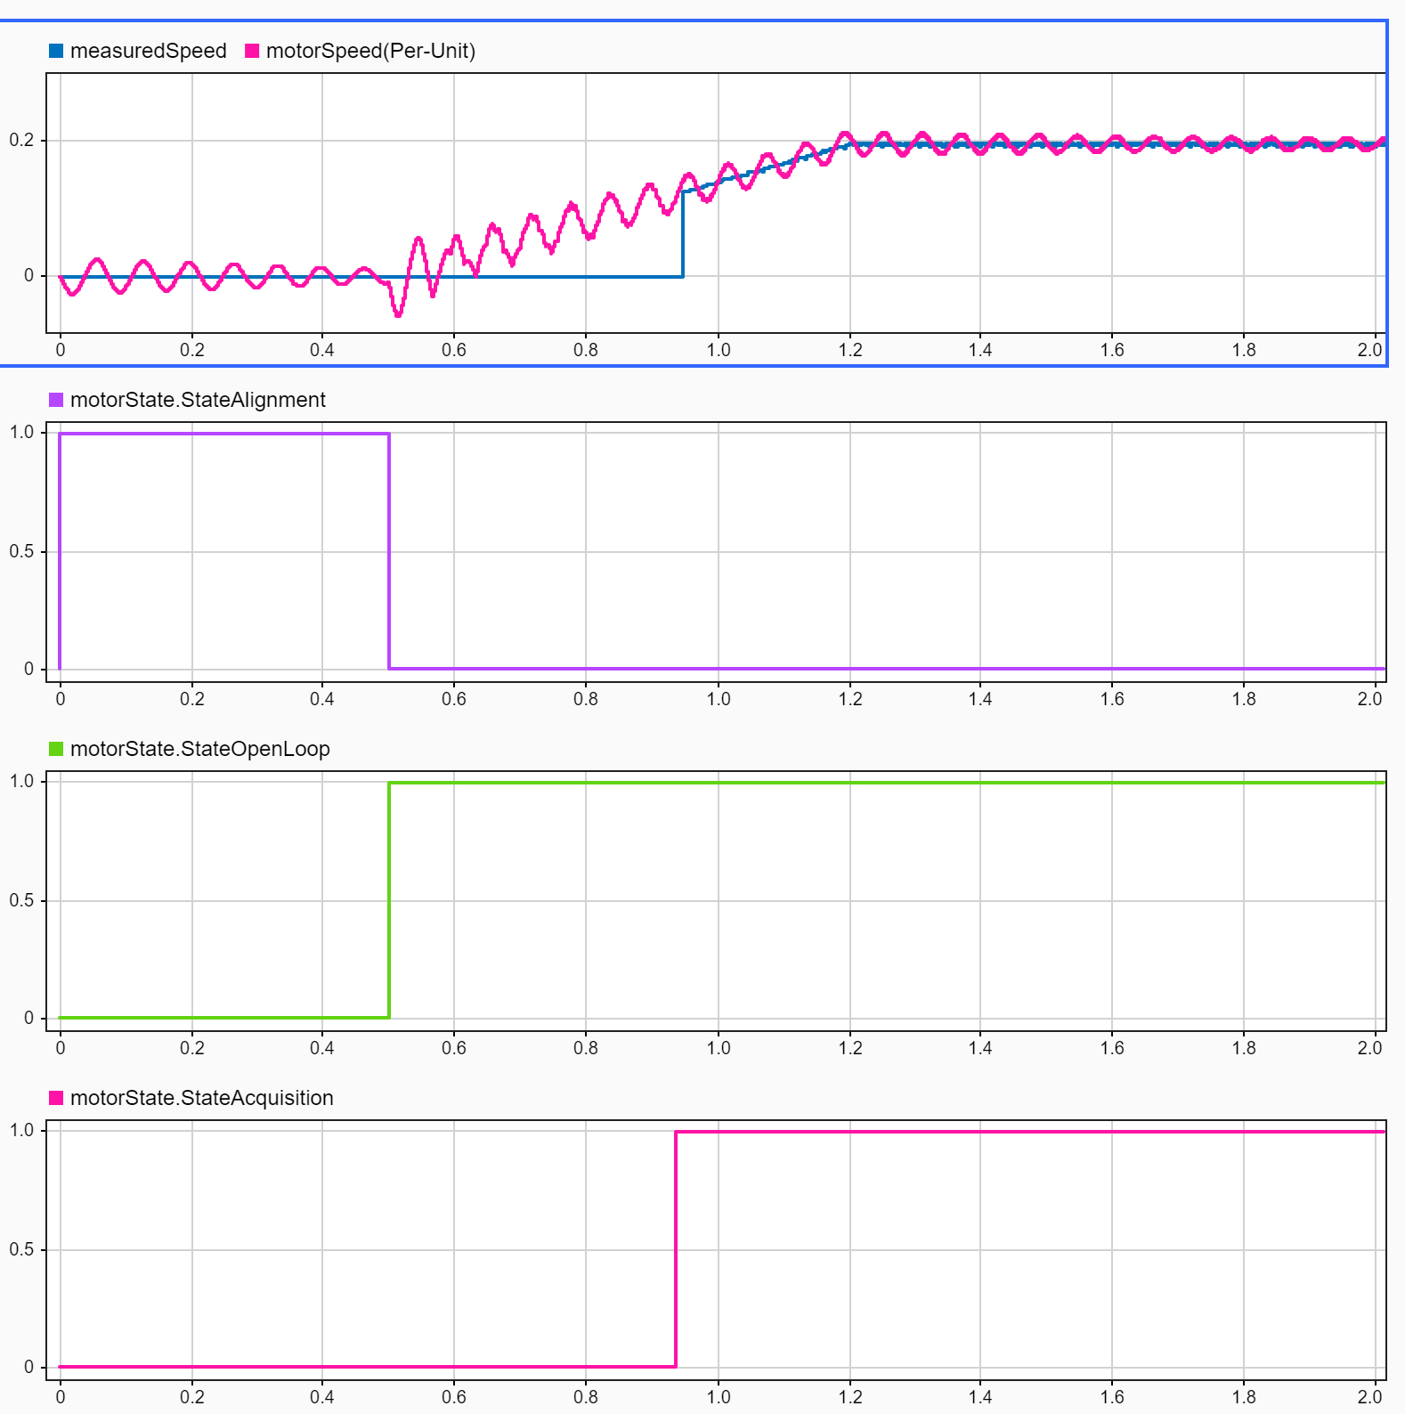The image size is (1405, 1414).
Task: Click the rising edge of the StateAcquisition signal
Action: click(676, 1247)
